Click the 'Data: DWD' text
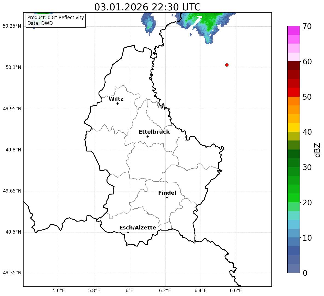Viewport: 324px width, 296px height. click(40, 23)
